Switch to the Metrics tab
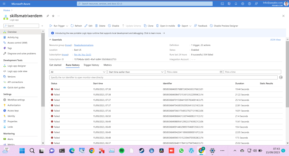 point(108,65)
